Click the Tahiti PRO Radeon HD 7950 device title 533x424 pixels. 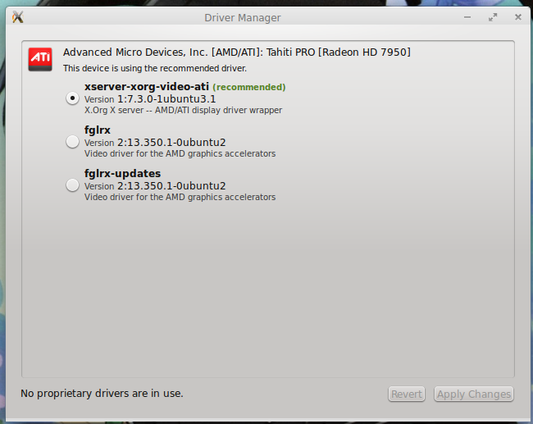click(237, 52)
